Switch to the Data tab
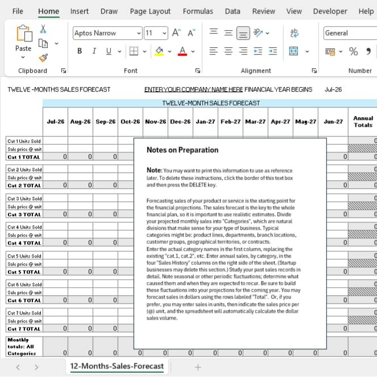This screenshot has height=377, width=377. click(x=232, y=11)
